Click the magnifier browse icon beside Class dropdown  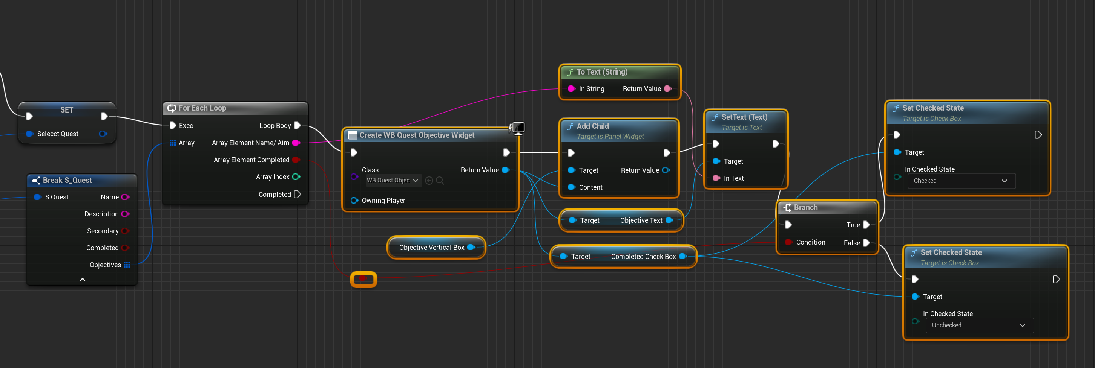pyautogui.click(x=440, y=181)
